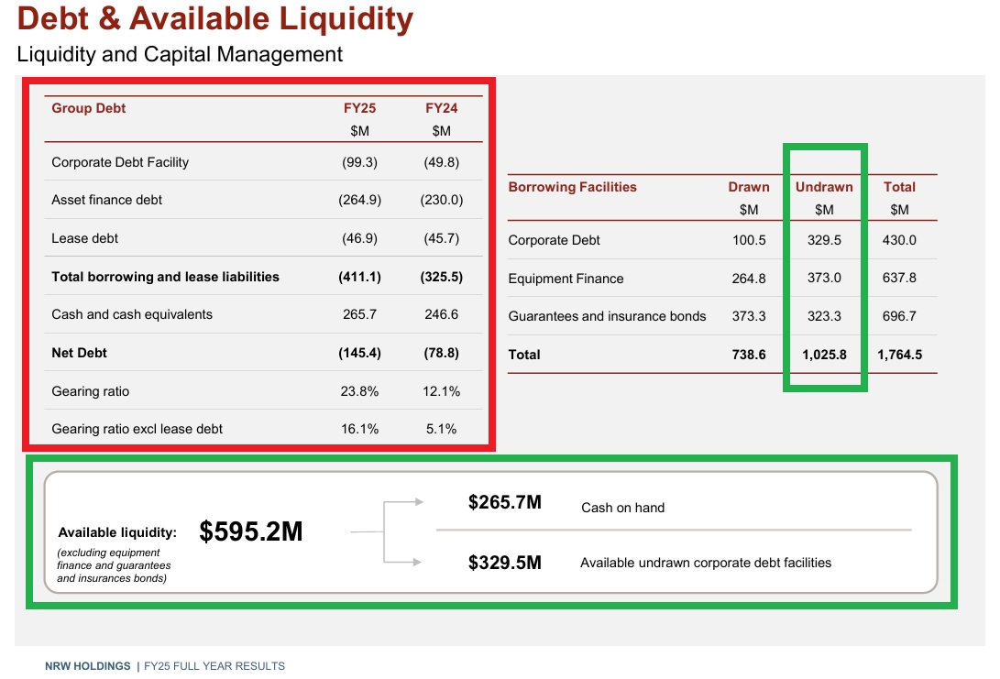Select the FY25 column header
The image size is (1000, 679).
(359, 108)
